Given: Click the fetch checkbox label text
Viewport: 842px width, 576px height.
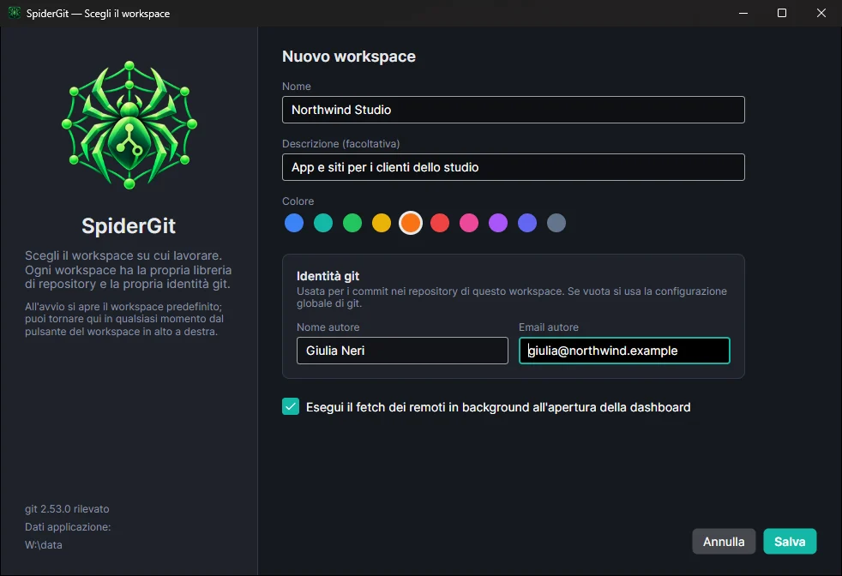Looking at the screenshot, I should (498, 407).
